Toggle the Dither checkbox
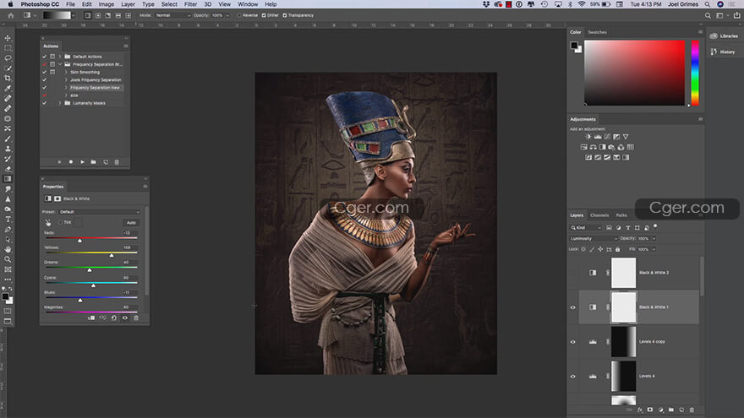The height and width of the screenshot is (418, 744). coord(264,15)
